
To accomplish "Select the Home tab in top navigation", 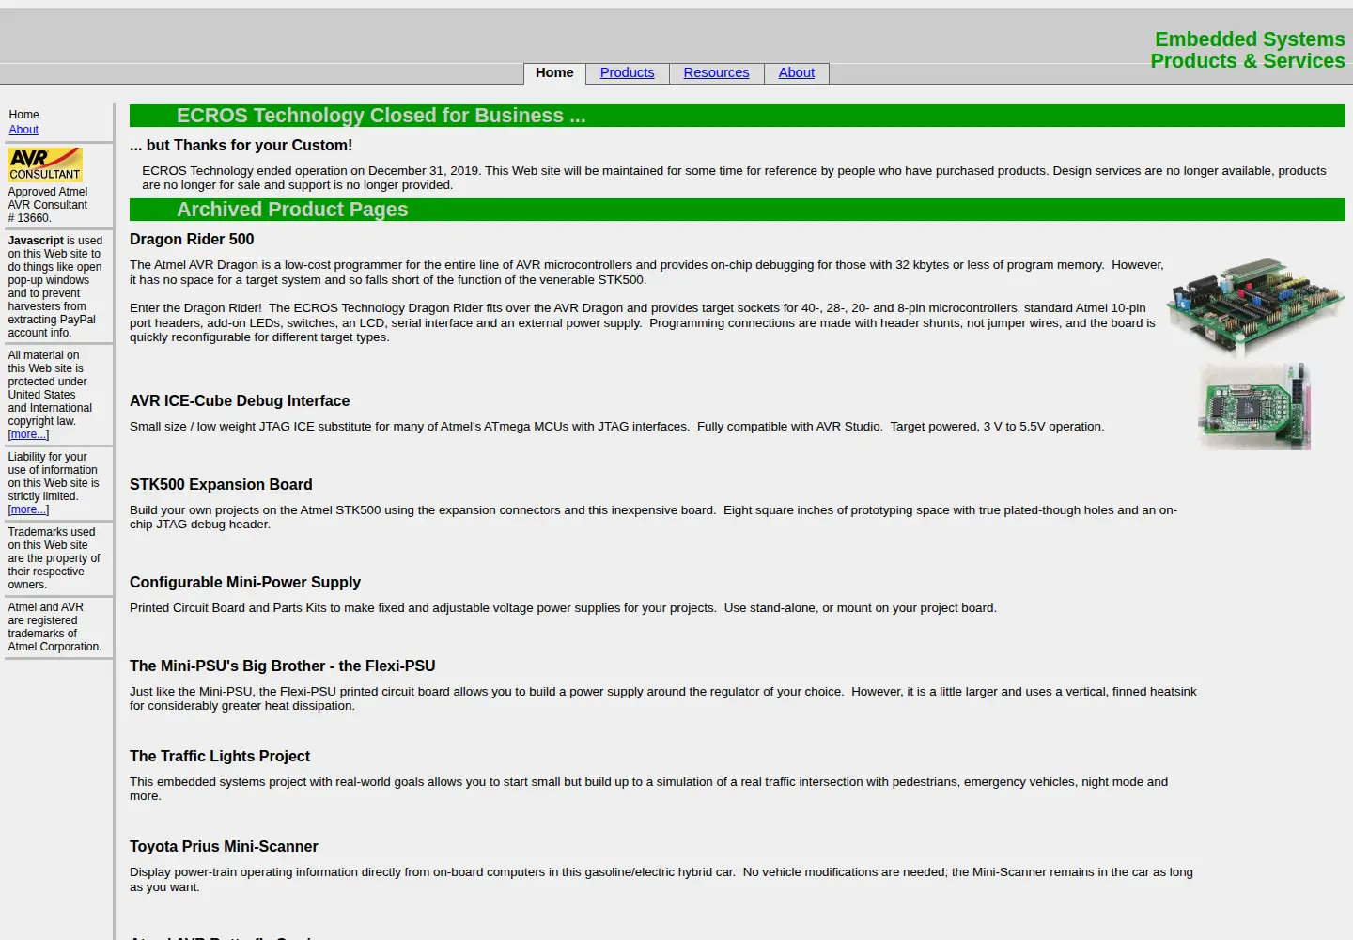I will point(554,73).
